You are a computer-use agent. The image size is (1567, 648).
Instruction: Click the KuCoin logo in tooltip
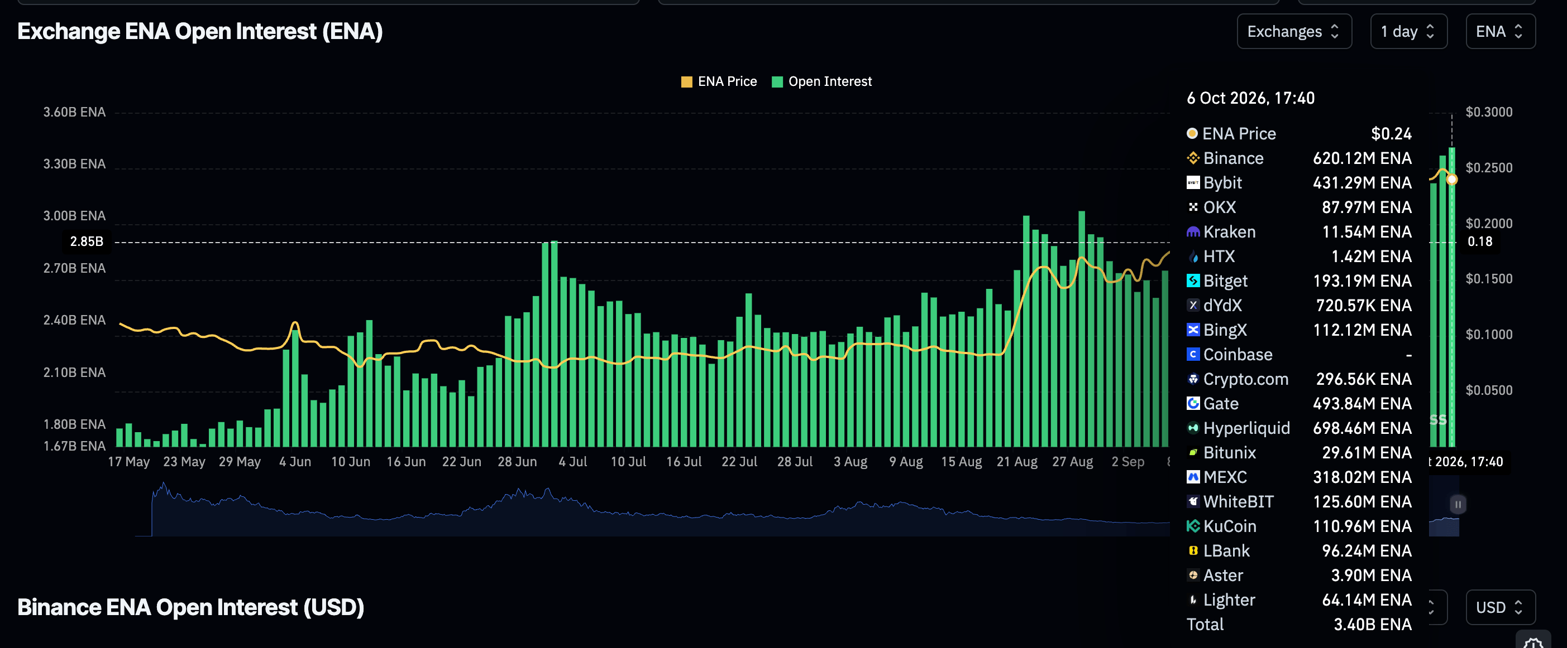[1193, 526]
